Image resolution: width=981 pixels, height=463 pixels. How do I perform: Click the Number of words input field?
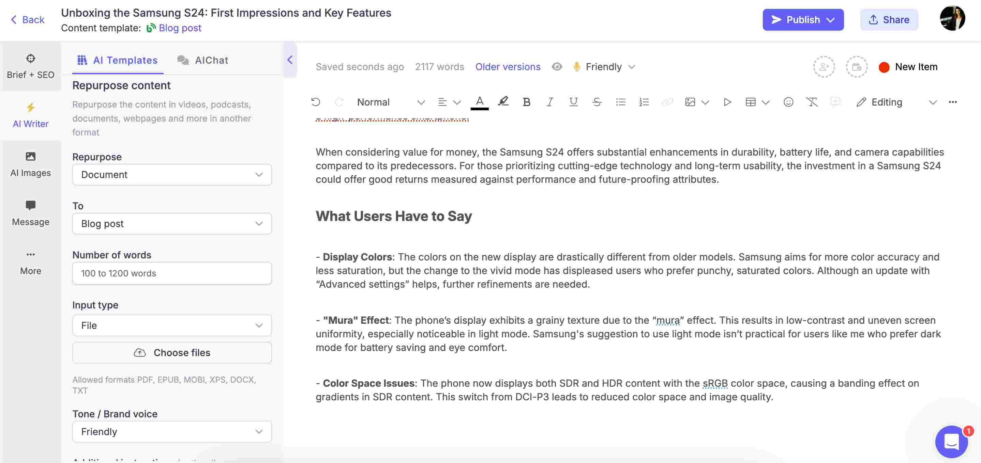click(172, 273)
